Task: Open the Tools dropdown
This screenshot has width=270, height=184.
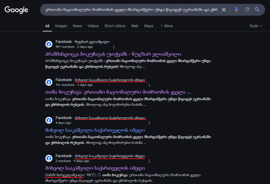Action: point(255,26)
